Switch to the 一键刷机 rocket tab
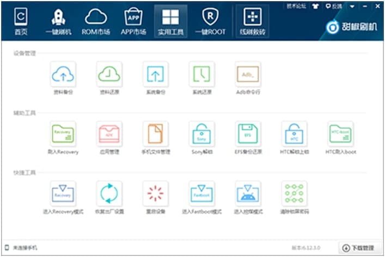This screenshot has width=385, height=257. click(x=58, y=21)
